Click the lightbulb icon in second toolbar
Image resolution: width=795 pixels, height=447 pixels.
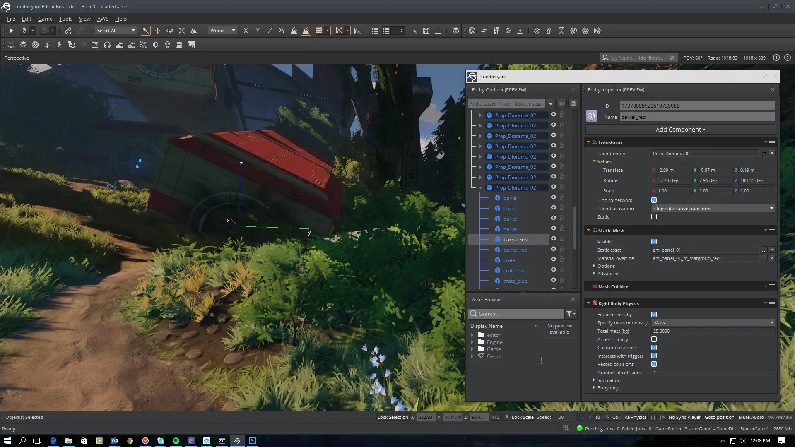click(167, 45)
